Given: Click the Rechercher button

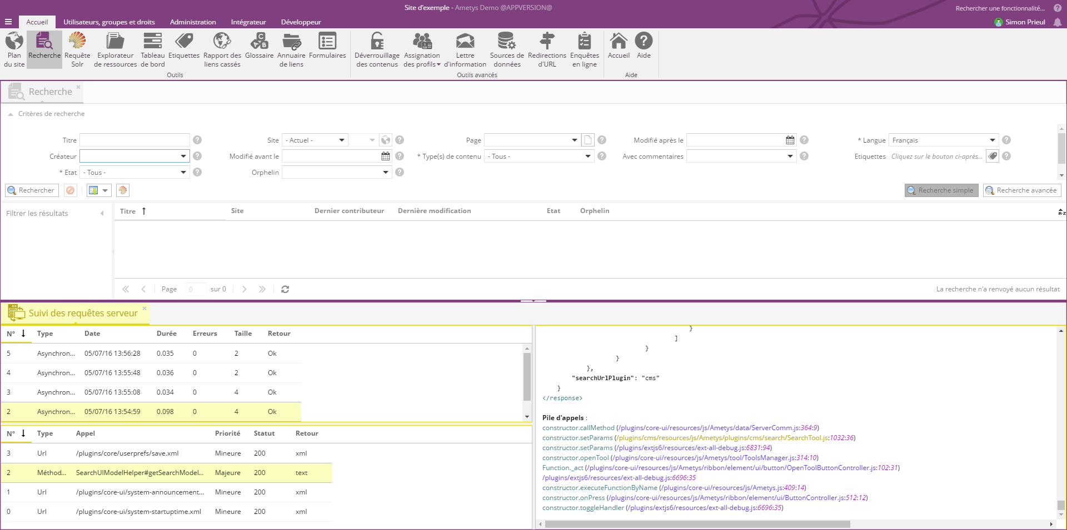Looking at the screenshot, I should point(31,190).
